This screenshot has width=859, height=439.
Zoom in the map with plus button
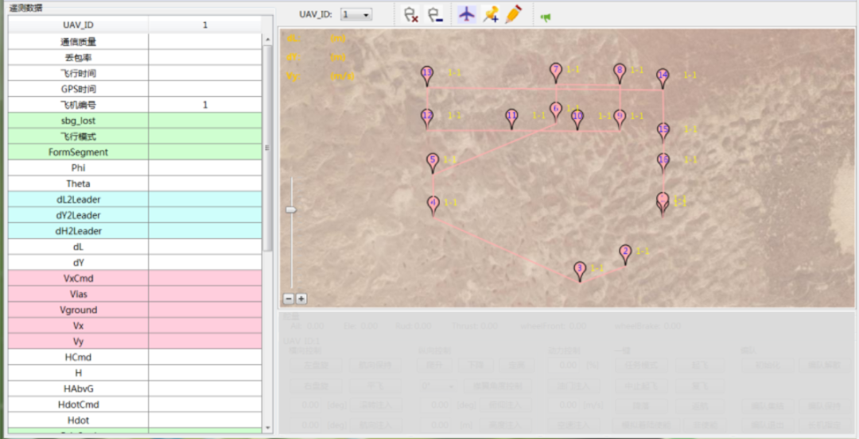click(x=301, y=298)
